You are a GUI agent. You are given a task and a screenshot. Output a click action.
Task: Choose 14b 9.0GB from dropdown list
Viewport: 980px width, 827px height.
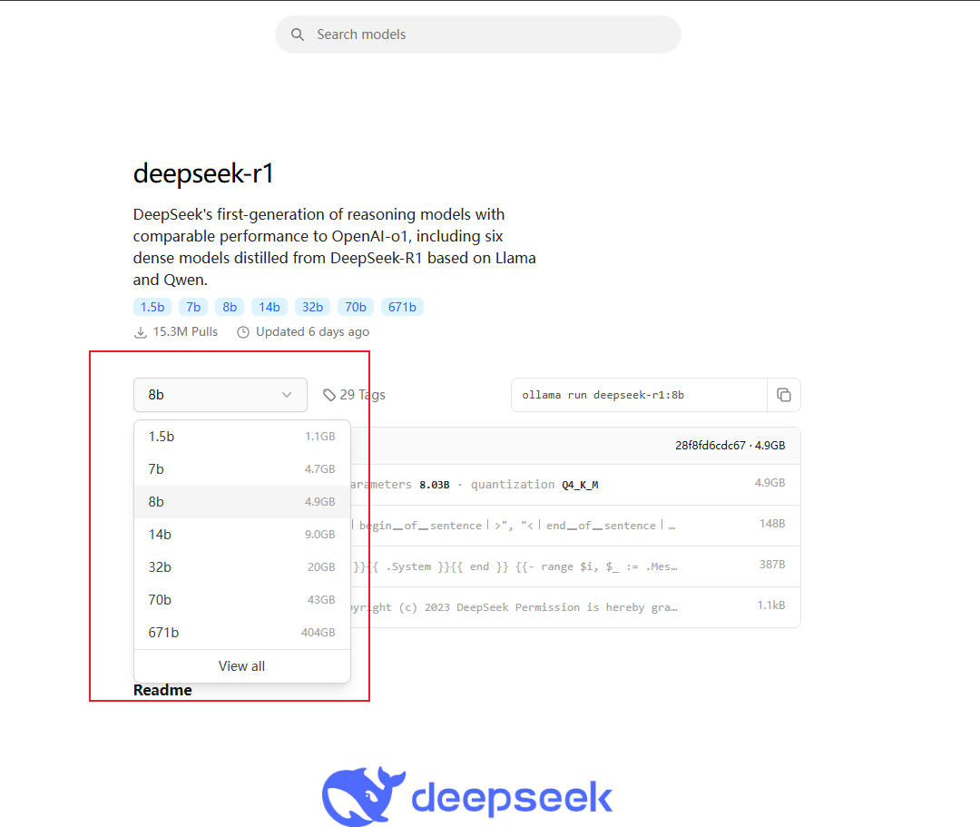[242, 535]
